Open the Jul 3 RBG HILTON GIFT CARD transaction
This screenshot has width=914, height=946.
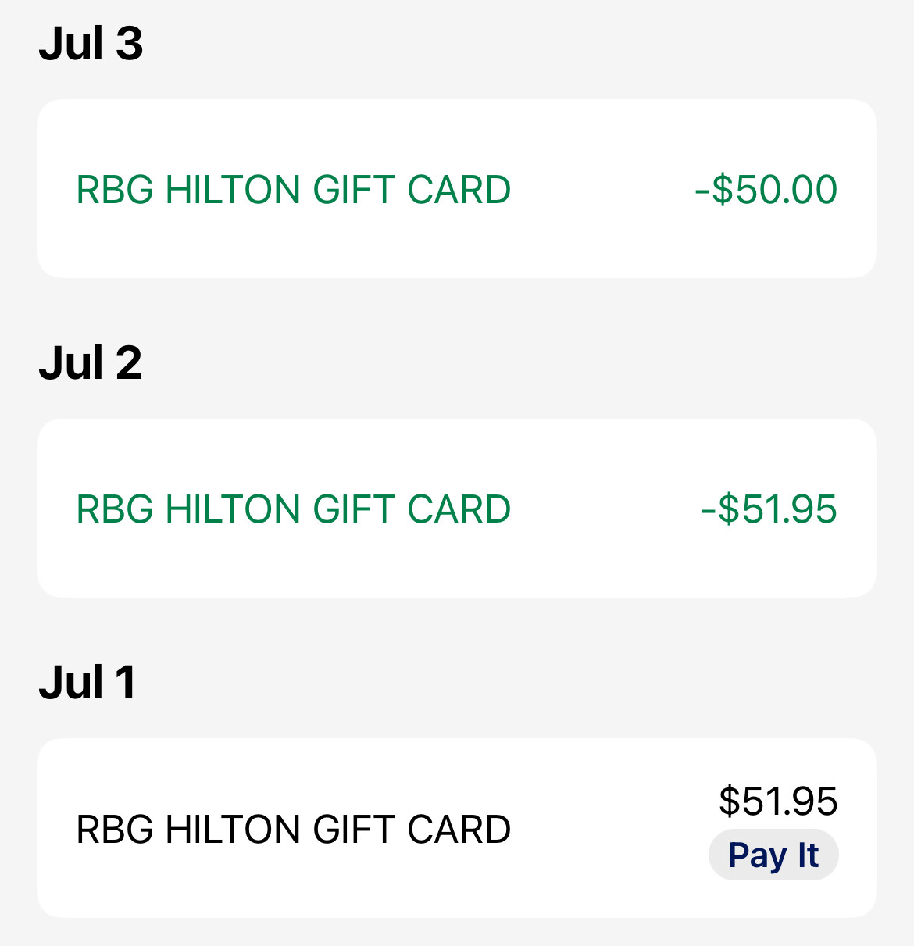point(457,188)
